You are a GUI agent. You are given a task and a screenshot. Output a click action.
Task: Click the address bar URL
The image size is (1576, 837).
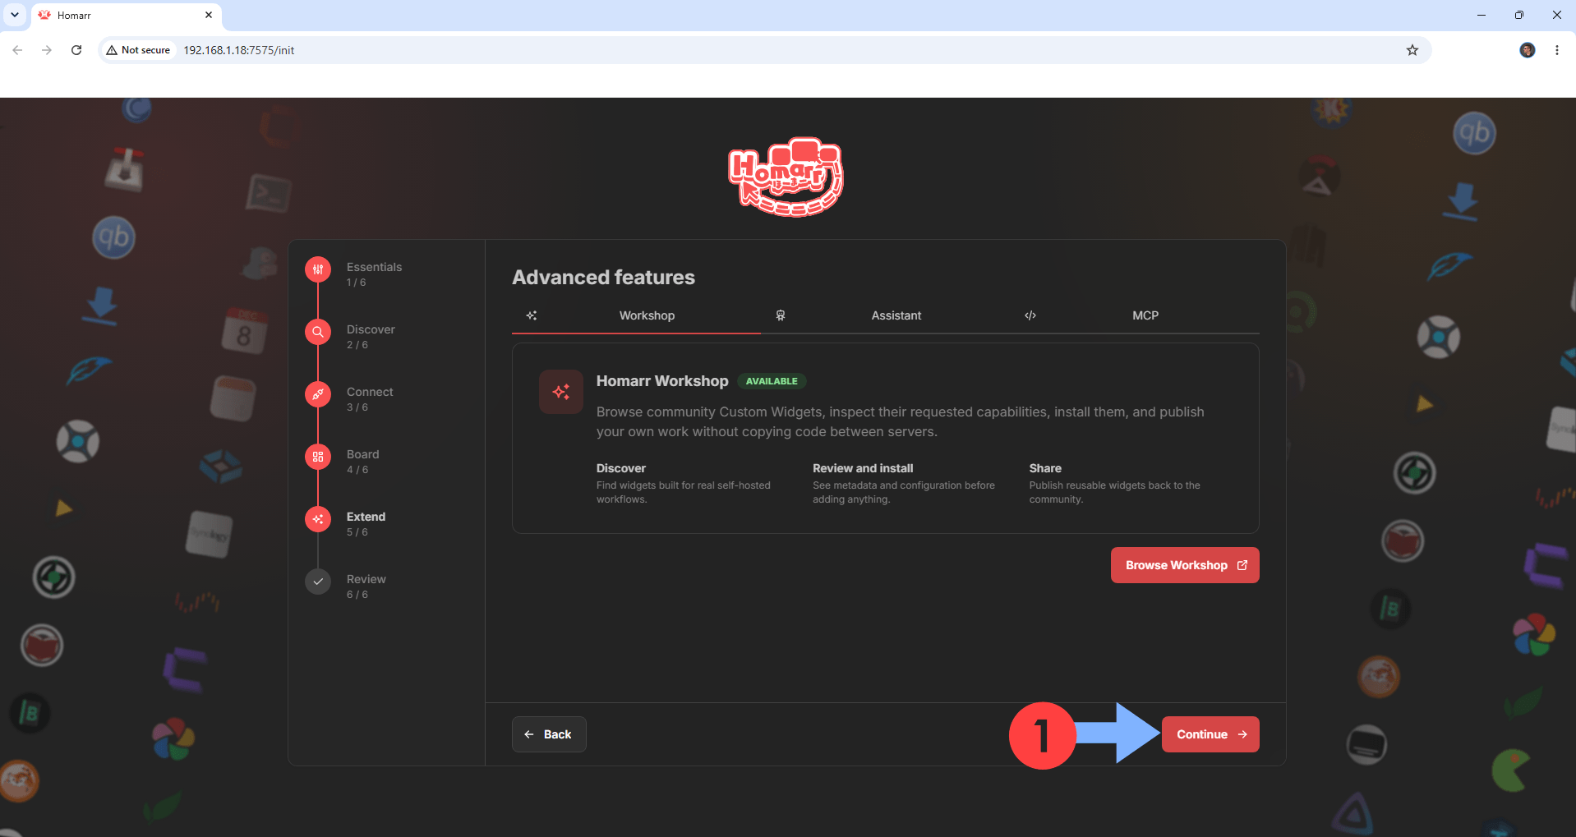239,50
